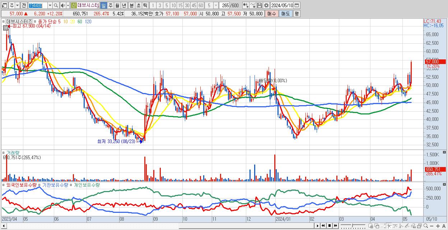Click the cascade windows icon at bottom
Viewport: 448px width, 230px height.
point(377,226)
